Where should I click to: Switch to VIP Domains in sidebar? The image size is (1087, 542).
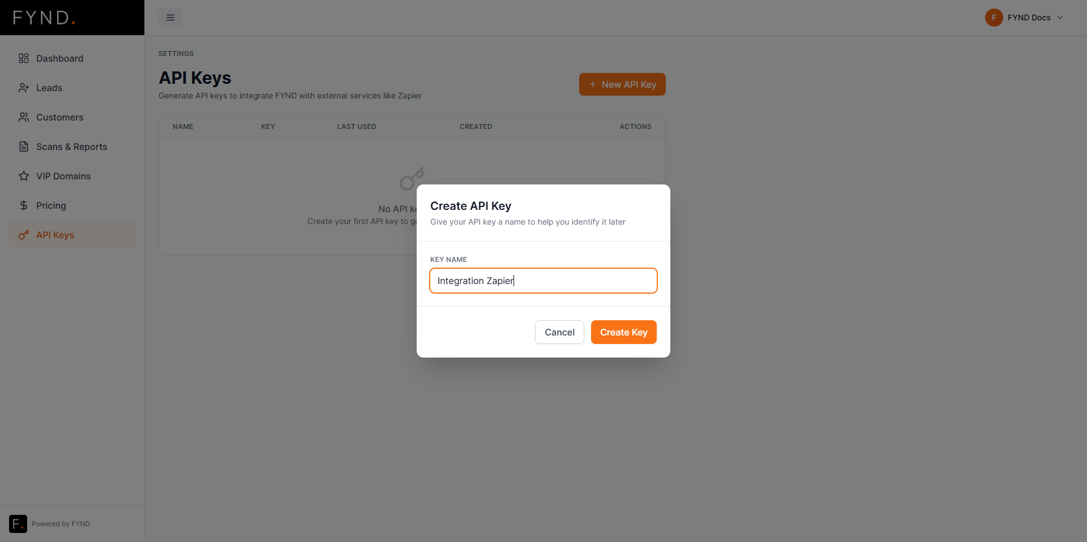coord(63,176)
